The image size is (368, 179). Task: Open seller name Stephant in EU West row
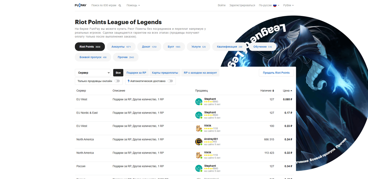[x=210, y=99]
